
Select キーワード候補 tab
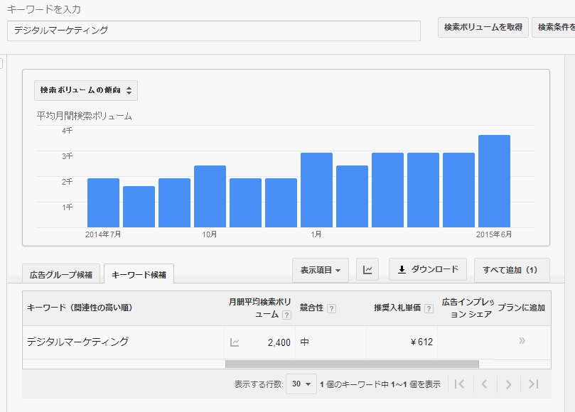tap(139, 274)
